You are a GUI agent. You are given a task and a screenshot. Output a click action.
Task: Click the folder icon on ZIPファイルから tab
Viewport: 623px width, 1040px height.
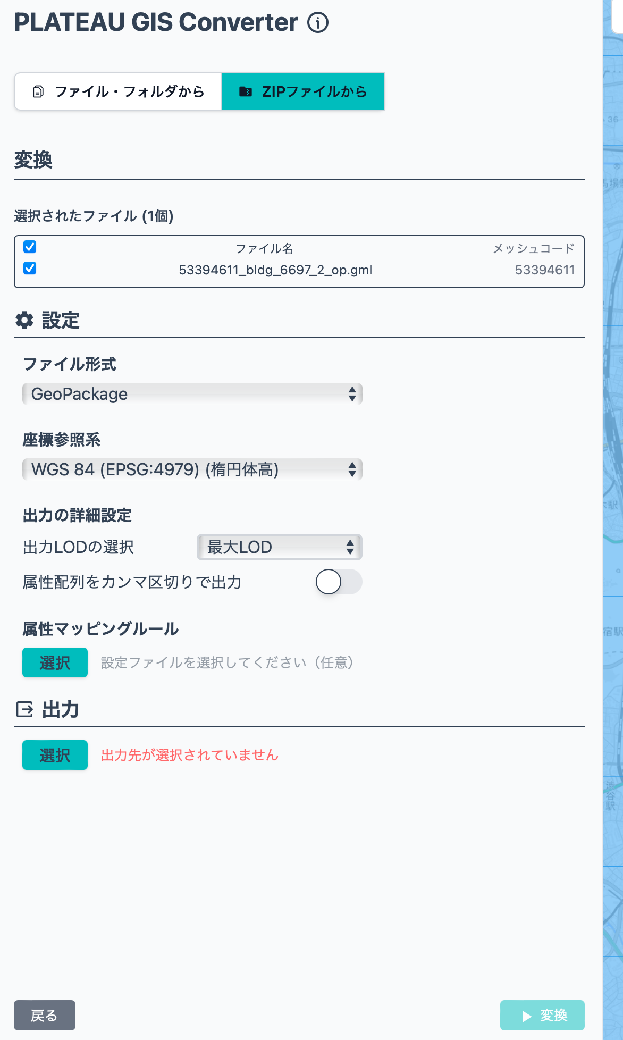pos(245,91)
